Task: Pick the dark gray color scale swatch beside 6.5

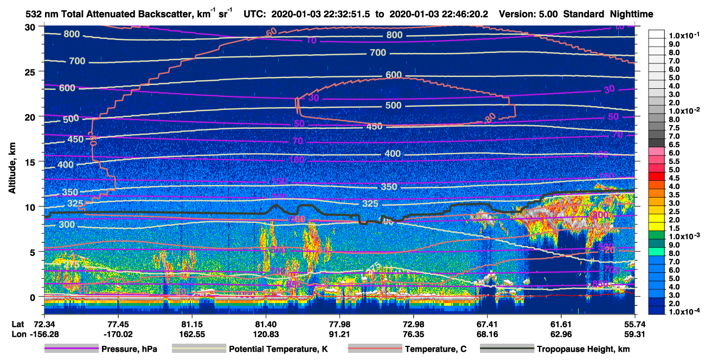Action: pos(657,143)
